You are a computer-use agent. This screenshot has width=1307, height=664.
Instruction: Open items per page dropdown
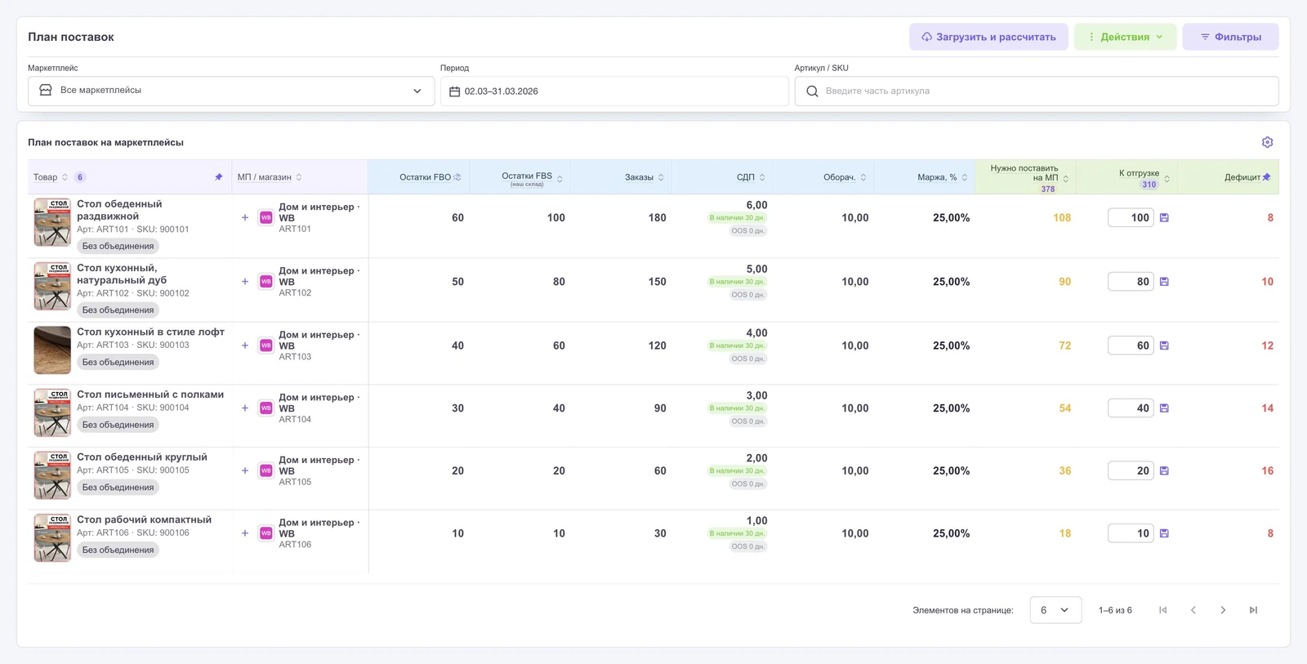point(1055,610)
